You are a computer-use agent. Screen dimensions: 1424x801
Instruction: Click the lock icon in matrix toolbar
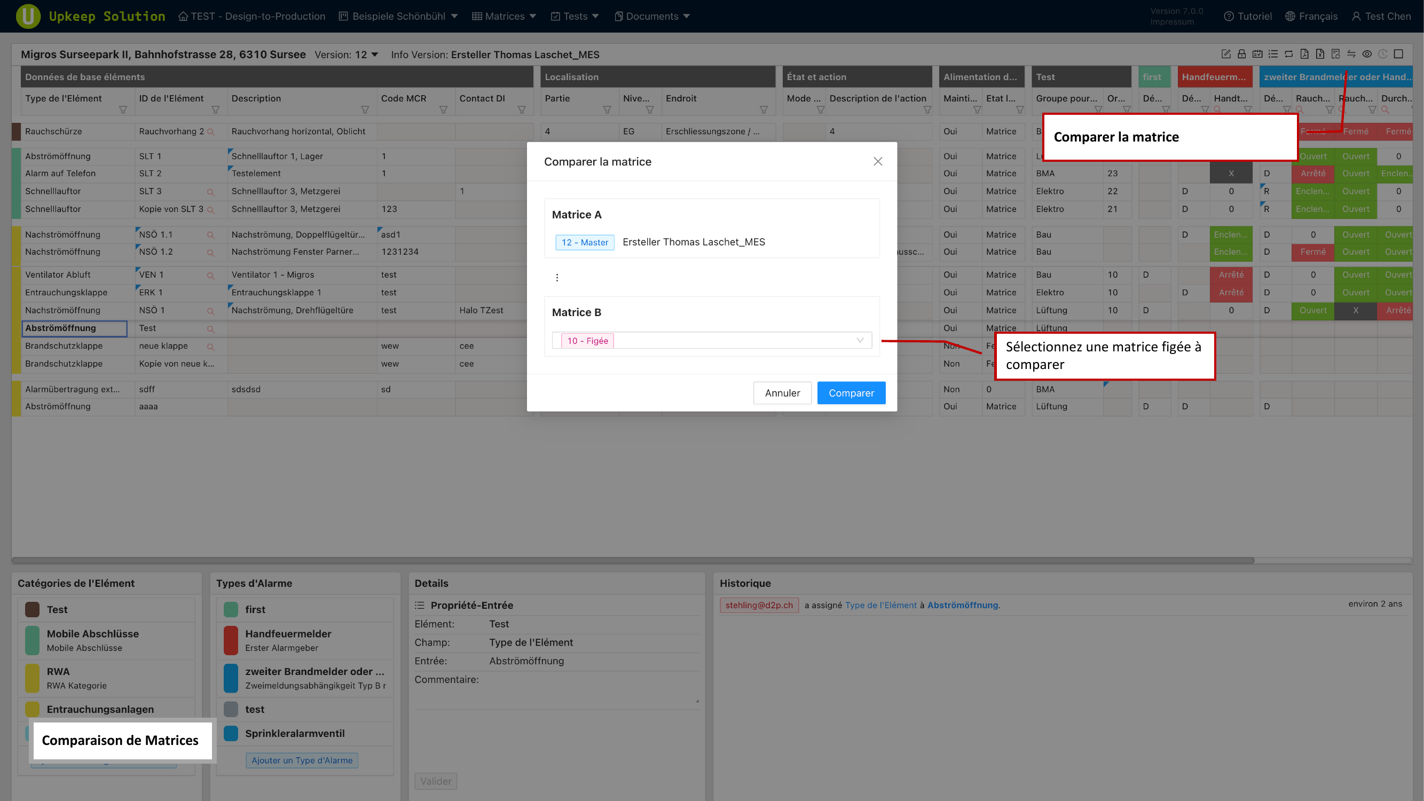[x=1241, y=53]
